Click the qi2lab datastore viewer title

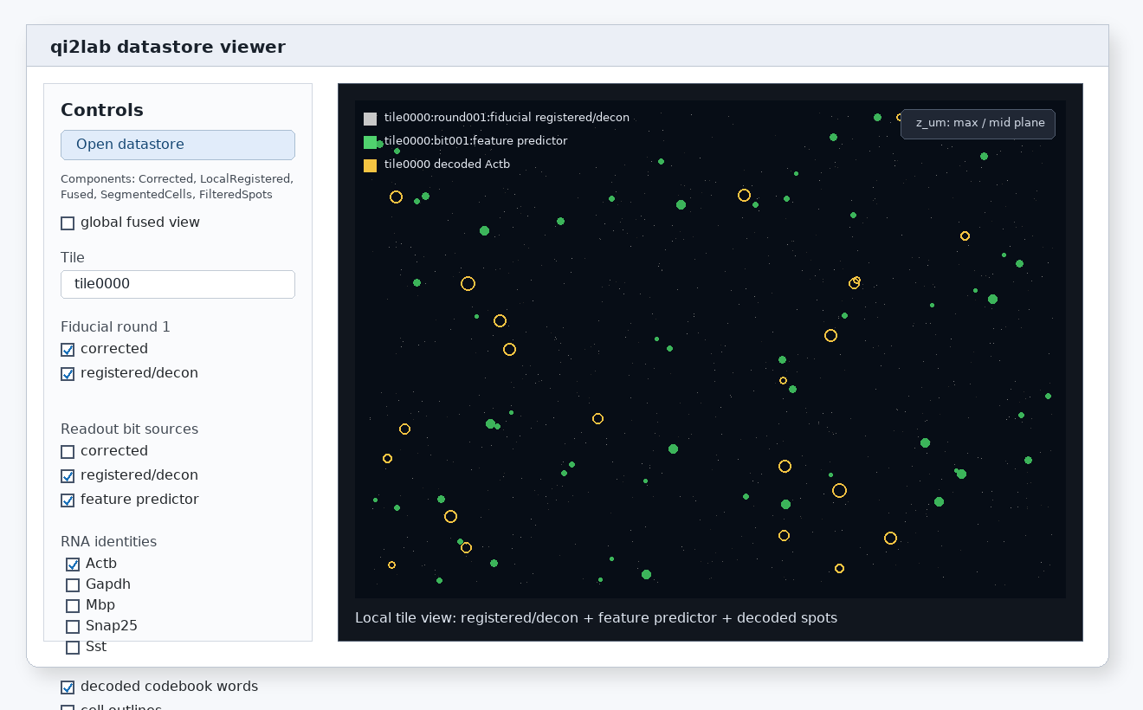pos(168,47)
